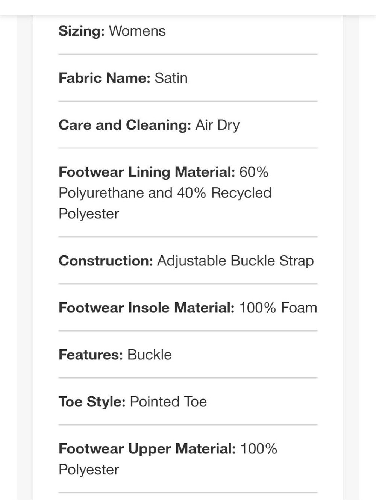The height and width of the screenshot is (500, 376).
Task: Click the Footwear Upper Material label
Action: 147,449
